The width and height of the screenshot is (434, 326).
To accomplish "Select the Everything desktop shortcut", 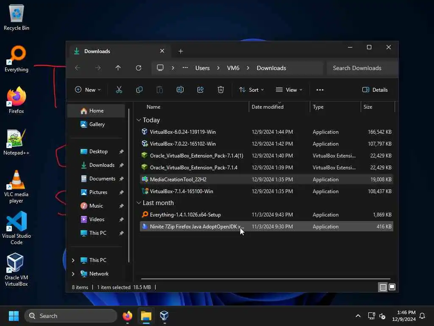I will tap(17, 59).
